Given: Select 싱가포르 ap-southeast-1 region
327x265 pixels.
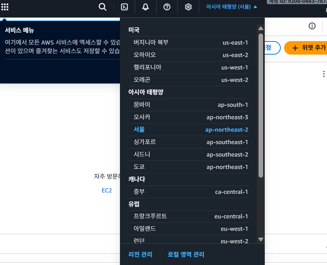Looking at the screenshot, I should 188,142.
